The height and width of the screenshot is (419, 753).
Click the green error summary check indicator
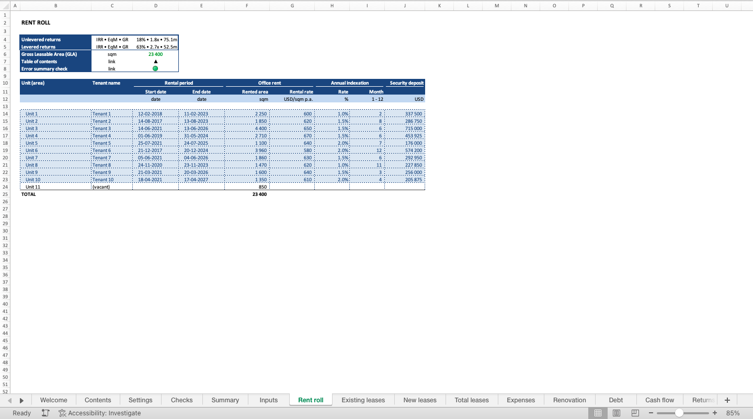155,69
